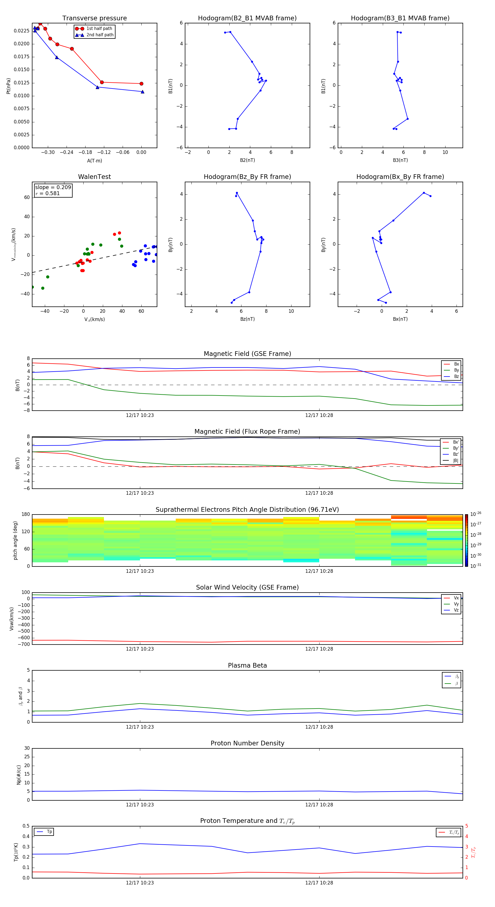Click the 'Vremaining(km/s)' y-axis label
The image size is (495, 907).
pyautogui.click(x=13, y=244)
